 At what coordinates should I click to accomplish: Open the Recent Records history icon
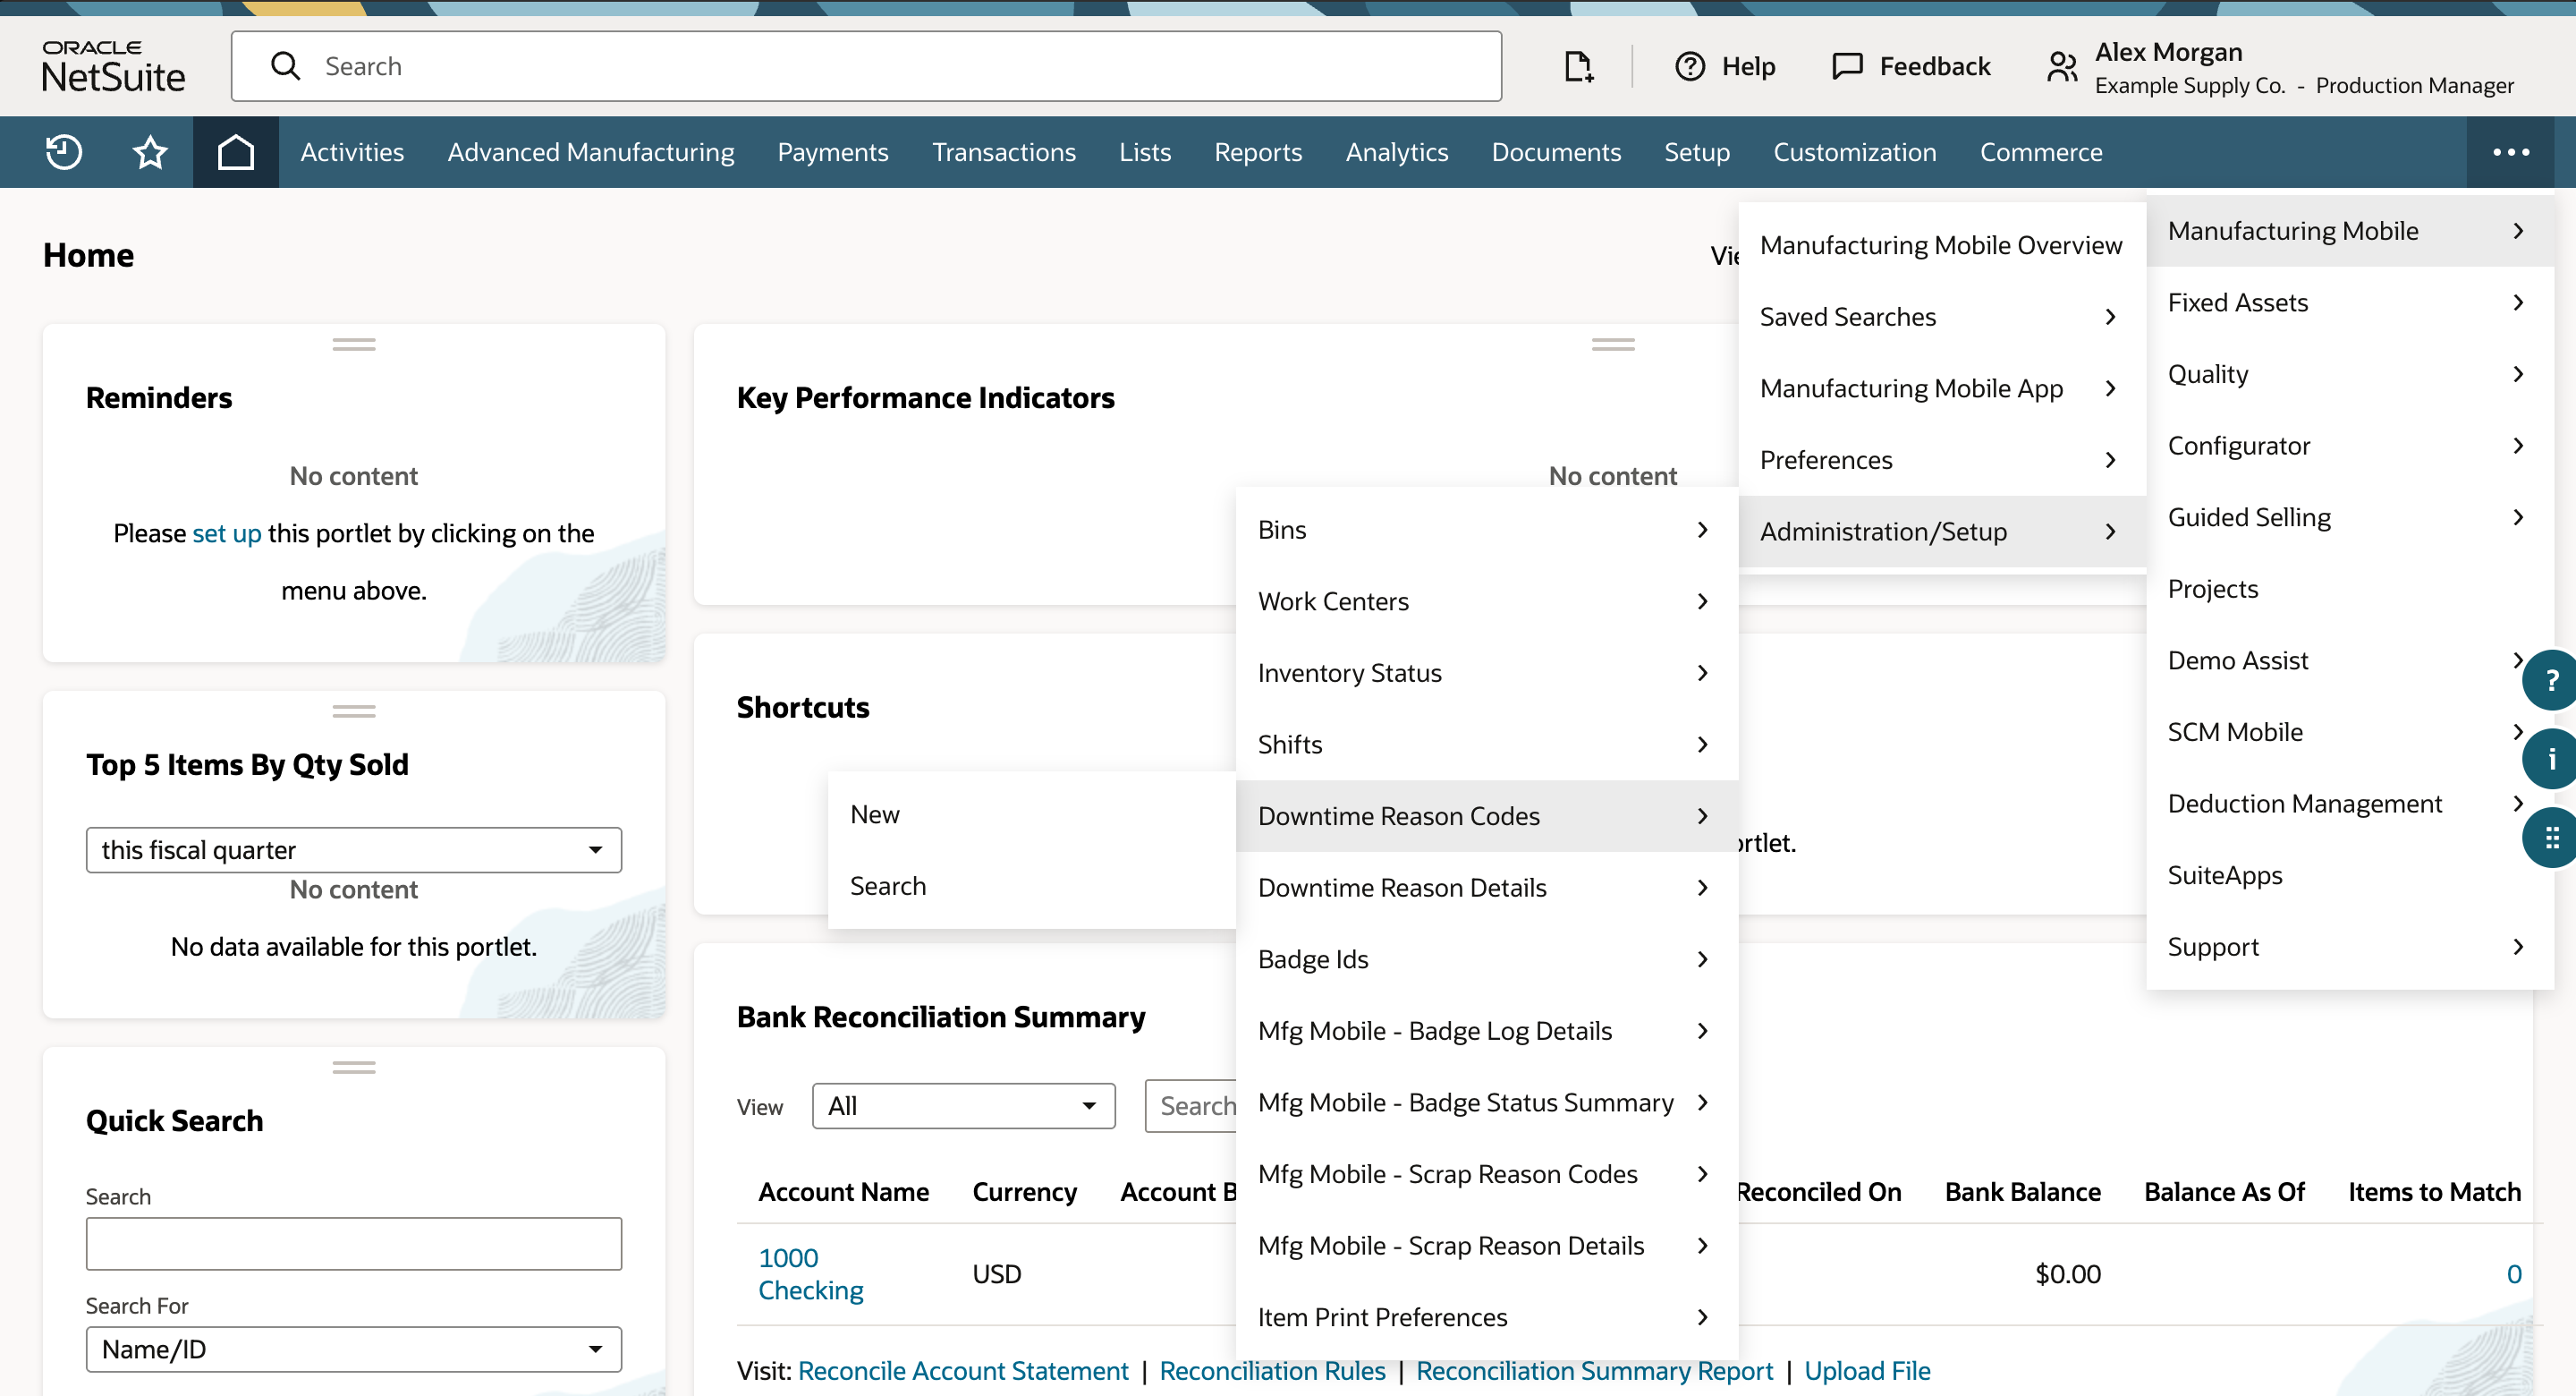pos(64,152)
